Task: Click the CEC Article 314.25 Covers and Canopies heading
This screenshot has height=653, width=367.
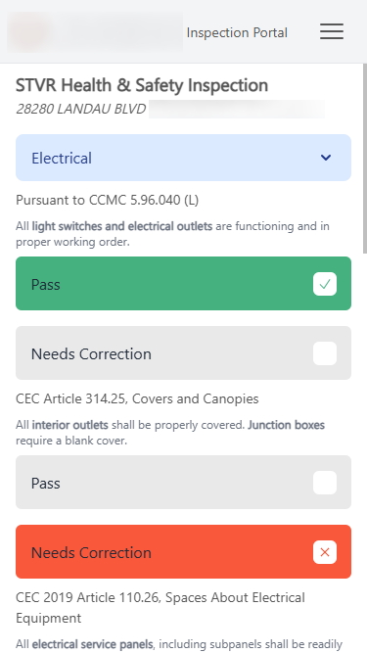Action: 137,399
